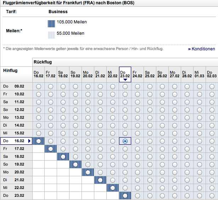
Task: Click the light 55.000 Meilen legend swatch
Action: coord(51,35)
